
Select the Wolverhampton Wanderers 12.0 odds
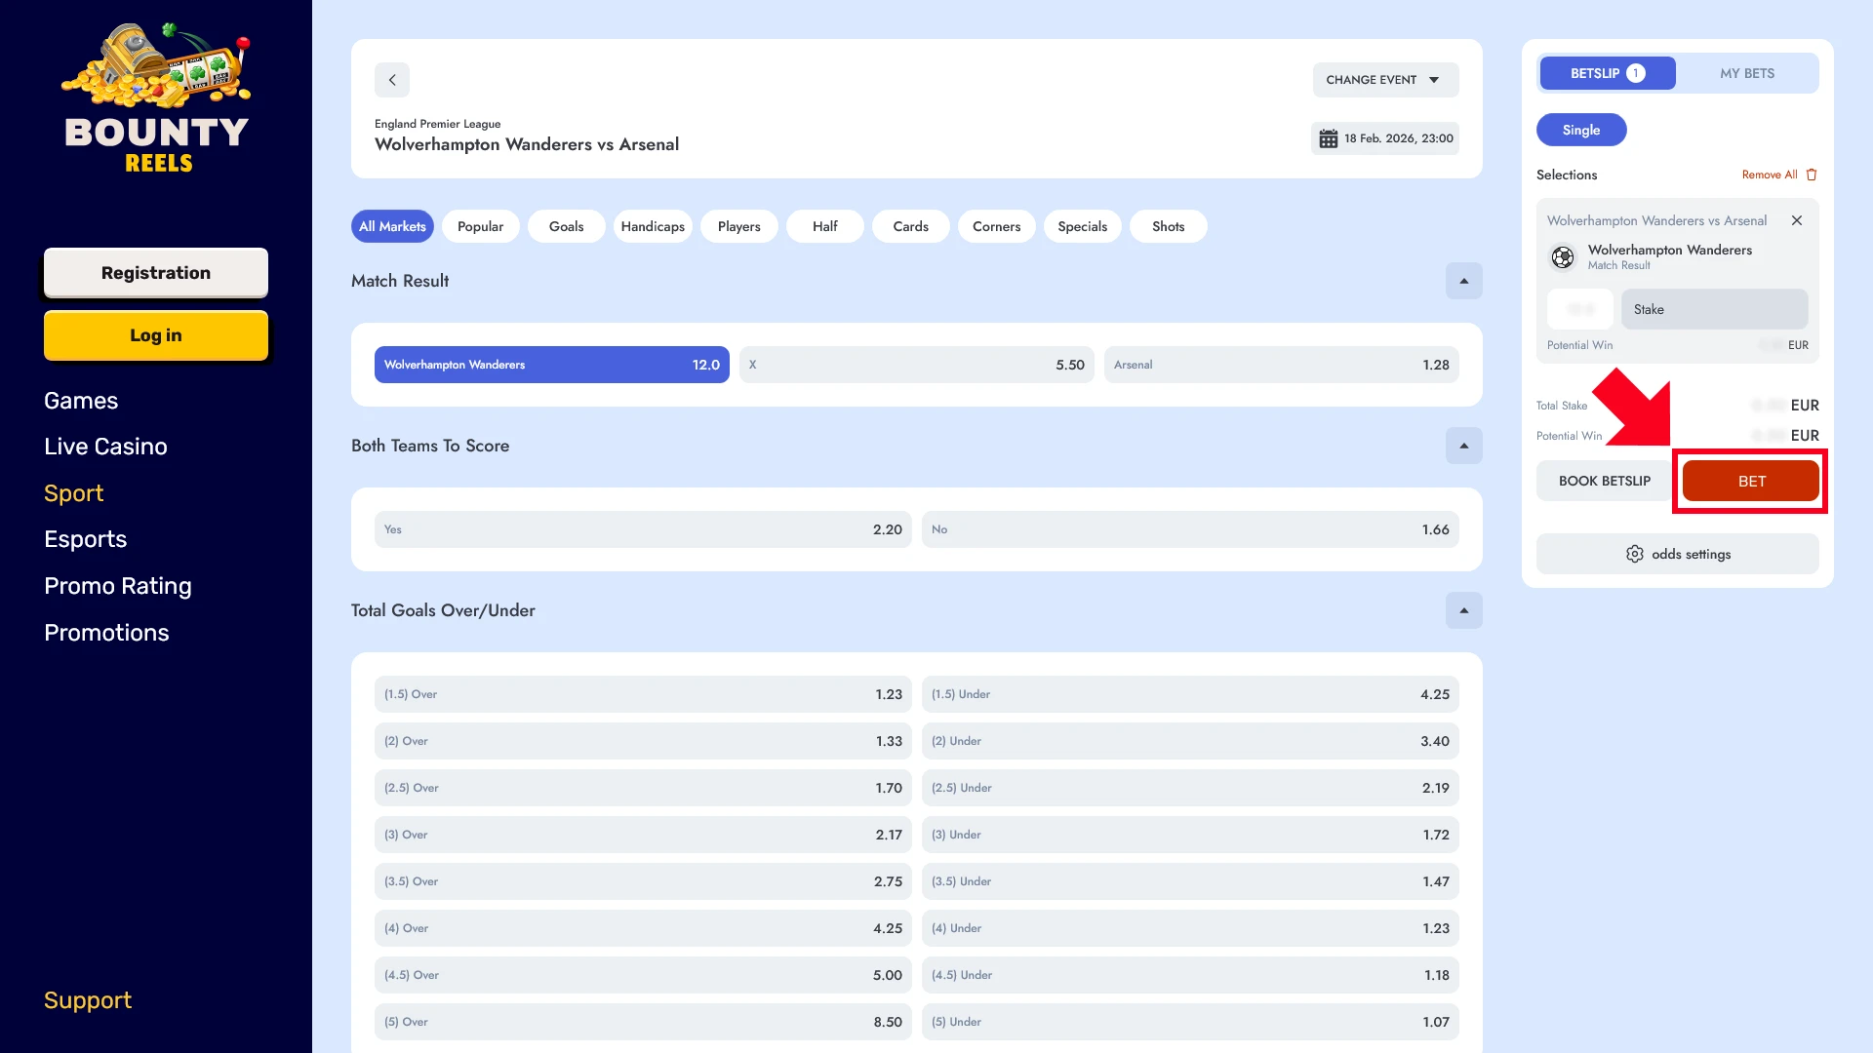[x=551, y=364]
